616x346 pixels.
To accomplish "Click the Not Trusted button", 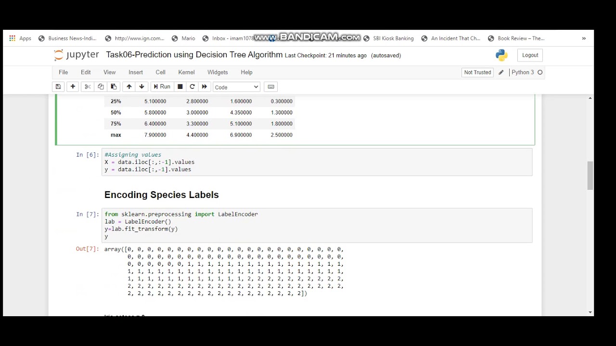I will pos(477,73).
